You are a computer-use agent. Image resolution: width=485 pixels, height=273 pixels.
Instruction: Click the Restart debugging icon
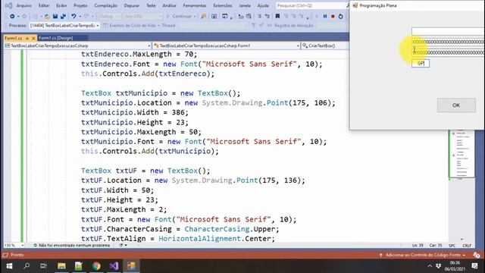click(x=340, y=16)
